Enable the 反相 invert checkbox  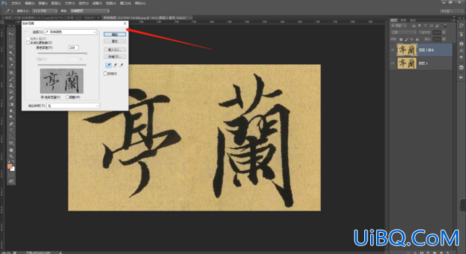(x=105, y=73)
